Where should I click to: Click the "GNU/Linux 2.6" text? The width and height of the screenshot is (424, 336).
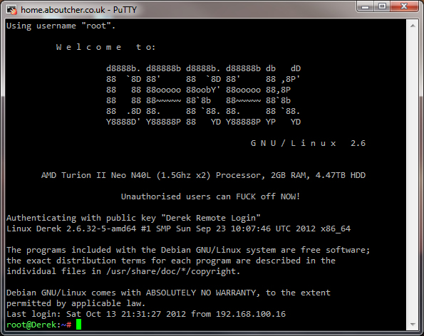(x=308, y=143)
